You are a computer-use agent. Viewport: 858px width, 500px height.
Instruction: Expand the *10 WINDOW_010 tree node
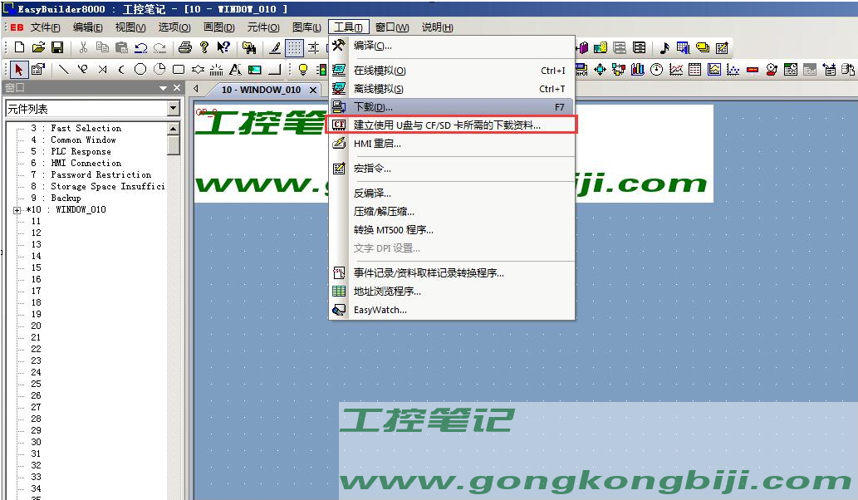coord(17,210)
